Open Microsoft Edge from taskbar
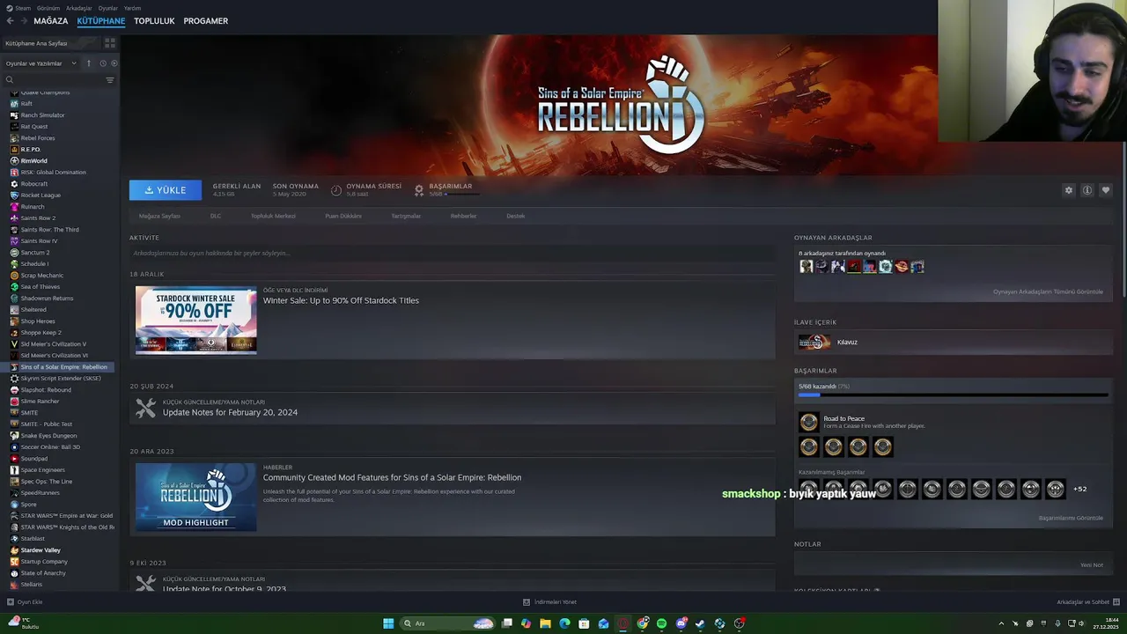Image resolution: width=1127 pixels, height=634 pixels. point(564,623)
